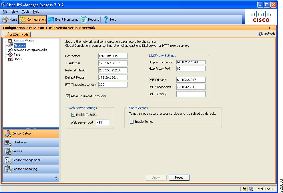
Task: Select Allowed Hosts/Networks tree item
Action: click(x=30, y=50)
